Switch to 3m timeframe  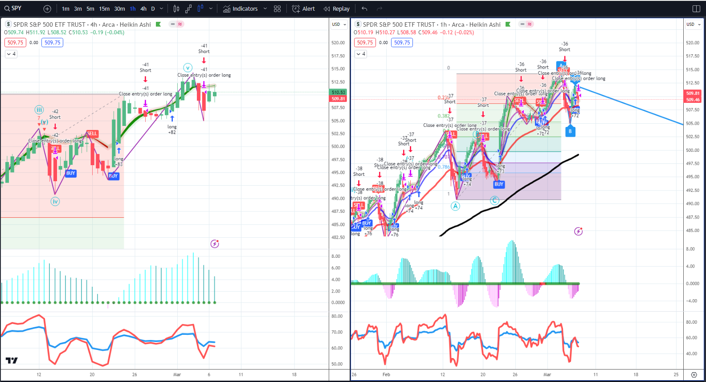78,9
